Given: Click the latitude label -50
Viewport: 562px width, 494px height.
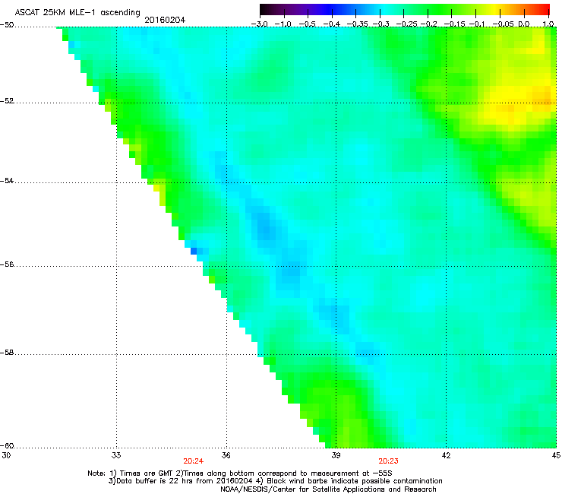Looking at the screenshot, I should (7, 25).
